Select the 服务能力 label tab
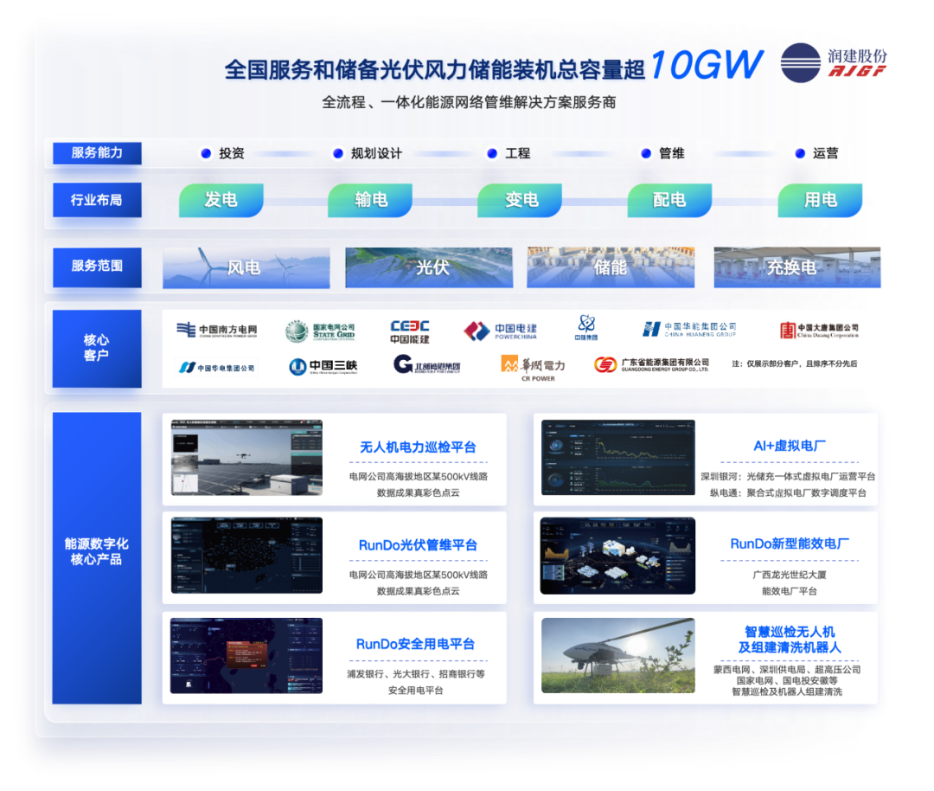The height and width of the screenshot is (791, 934). (97, 153)
